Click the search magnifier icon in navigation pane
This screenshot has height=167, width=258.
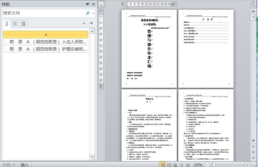coord(88,13)
